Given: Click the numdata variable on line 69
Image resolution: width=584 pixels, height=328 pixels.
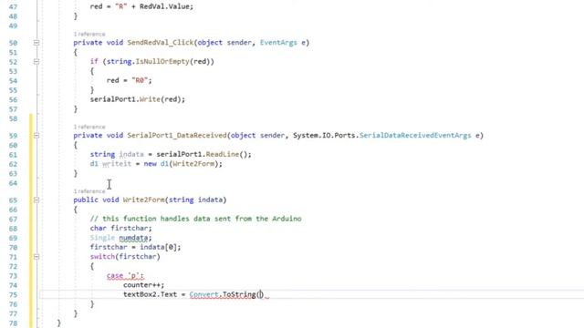Looking at the screenshot, I should pyautogui.click(x=133, y=238).
